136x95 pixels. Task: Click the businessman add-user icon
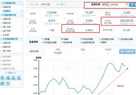19,78
